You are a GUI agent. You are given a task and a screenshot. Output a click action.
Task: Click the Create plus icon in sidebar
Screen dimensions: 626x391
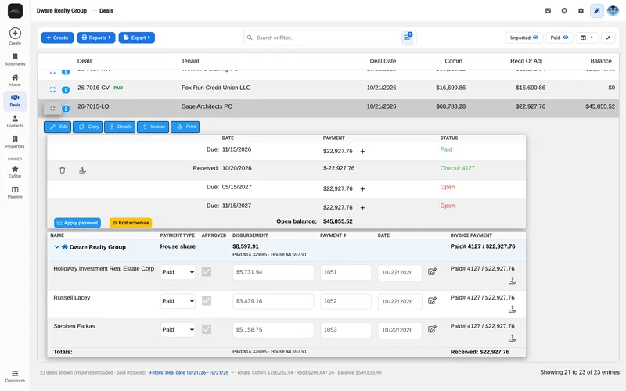[15, 33]
